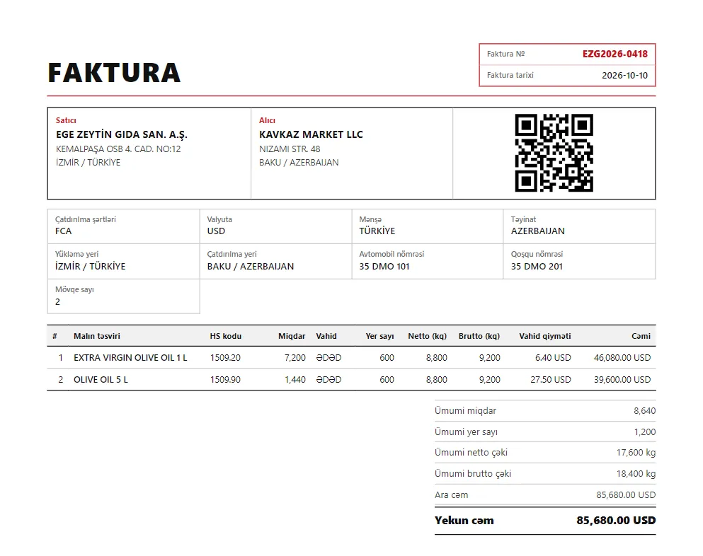Click quantity 1,440 in row 2
This screenshot has width=703, height=556.
tap(295, 379)
